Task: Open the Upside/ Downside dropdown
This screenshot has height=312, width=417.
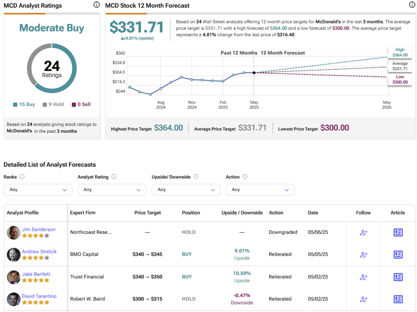Action: click(x=186, y=190)
